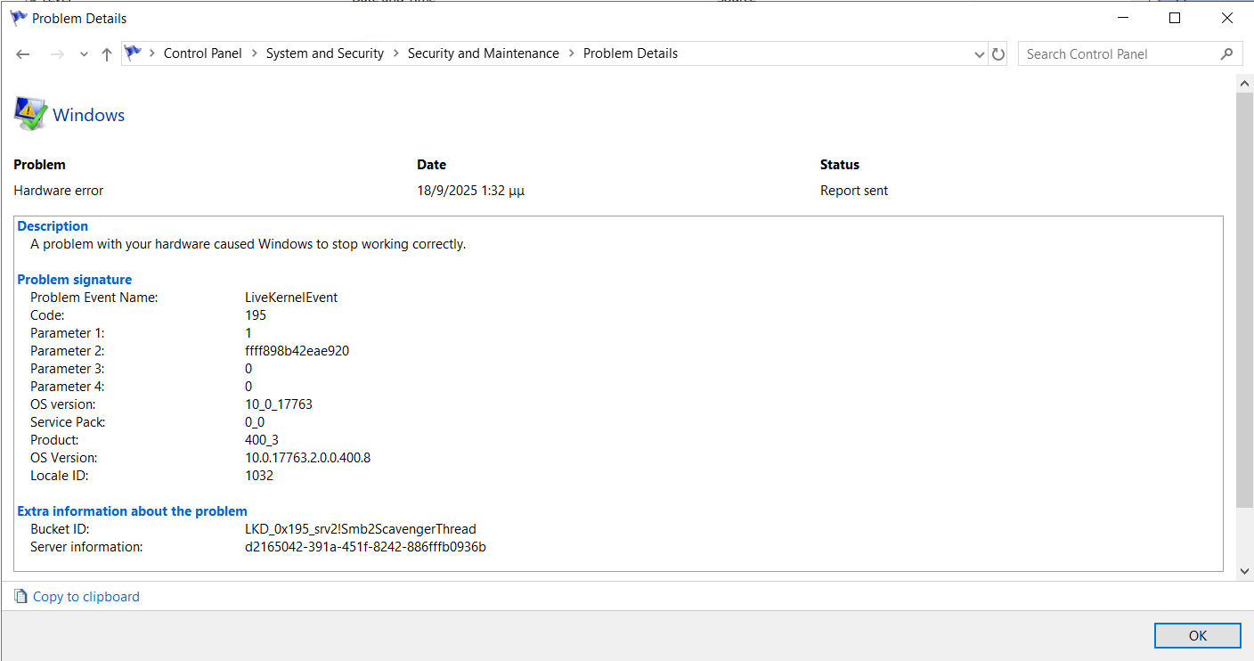This screenshot has width=1254, height=661.
Task: Go up one level with Up arrow
Action: (107, 54)
